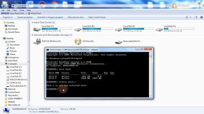Image resolution: width=204 pixels, height=114 pixels.
Task: Click the Photo Print icon in EPSON toolbar
Action: (x=29, y=13)
